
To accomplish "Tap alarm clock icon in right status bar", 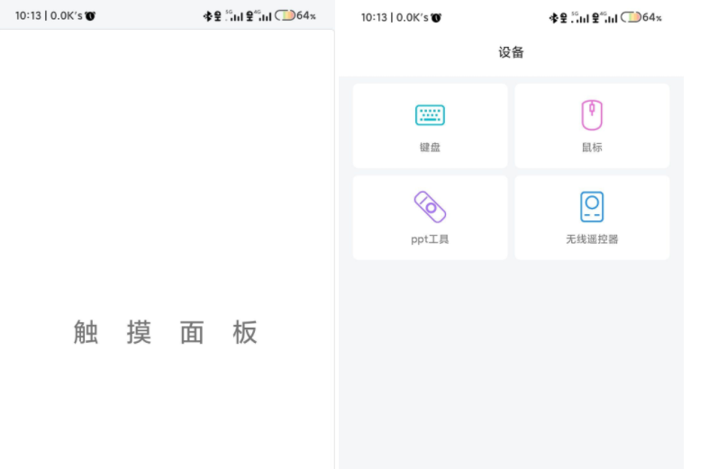I will [x=436, y=18].
